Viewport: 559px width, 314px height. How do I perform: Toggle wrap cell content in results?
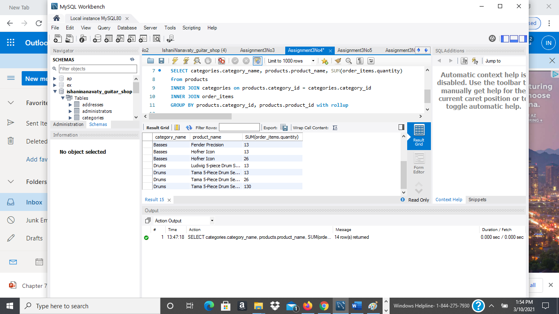pos(335,127)
